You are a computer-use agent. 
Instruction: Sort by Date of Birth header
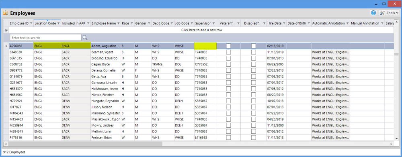click(297, 23)
